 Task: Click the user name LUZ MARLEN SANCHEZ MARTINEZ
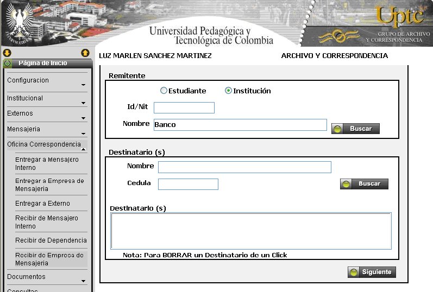155,56
